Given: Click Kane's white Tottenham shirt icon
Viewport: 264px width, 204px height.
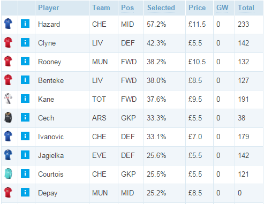Looking at the screenshot, I should (8, 99).
